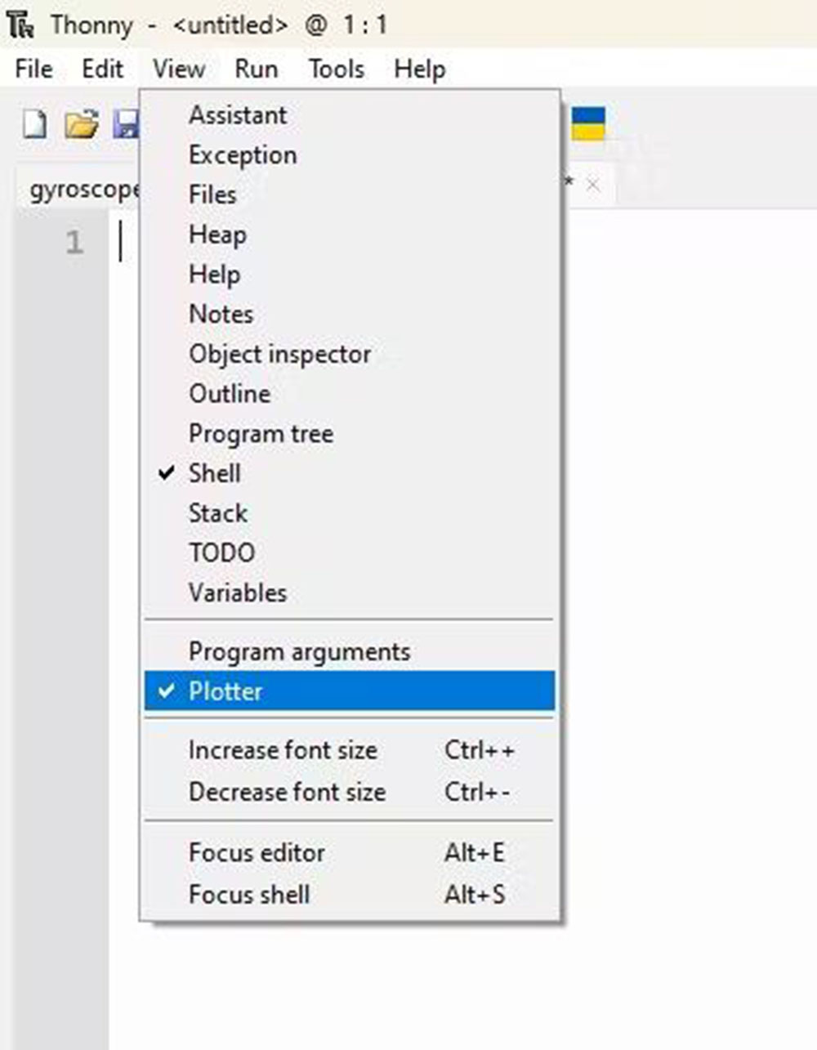
Task: Select Focus editor menu item
Action: click(x=257, y=853)
